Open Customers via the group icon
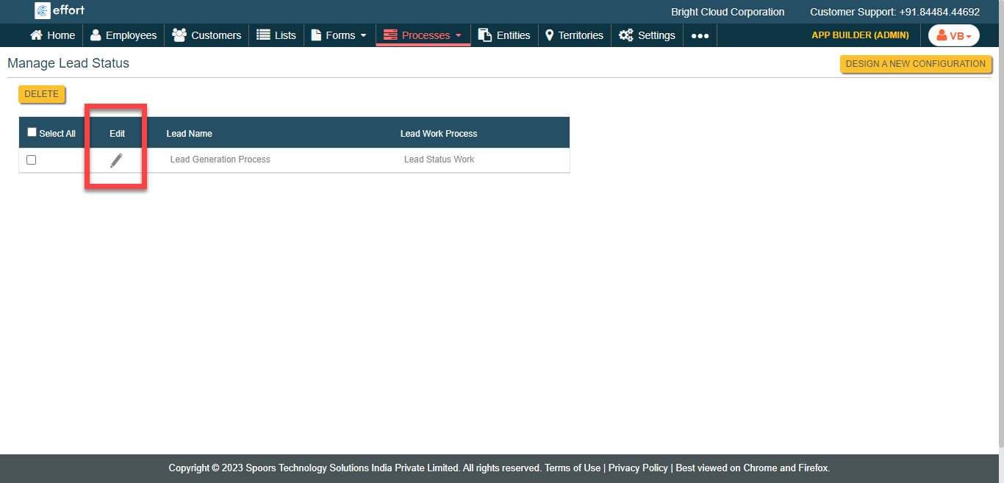The height and width of the screenshot is (483, 1004). pyautogui.click(x=179, y=35)
